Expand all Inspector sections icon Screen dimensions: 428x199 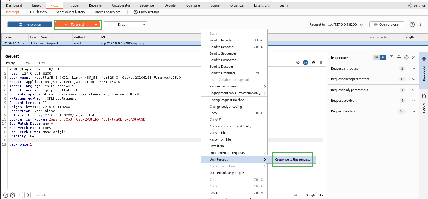pyautogui.click(x=391, y=58)
